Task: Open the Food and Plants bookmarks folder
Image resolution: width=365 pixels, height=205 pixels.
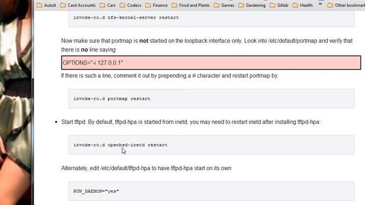Action: (x=190, y=5)
